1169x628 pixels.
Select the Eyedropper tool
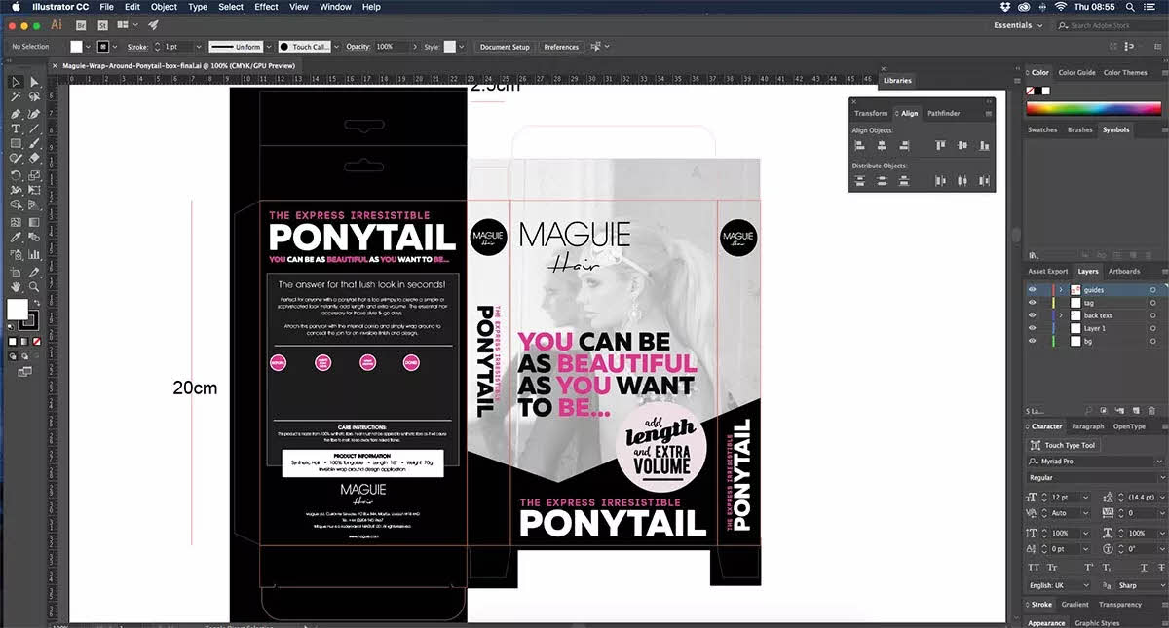16,238
